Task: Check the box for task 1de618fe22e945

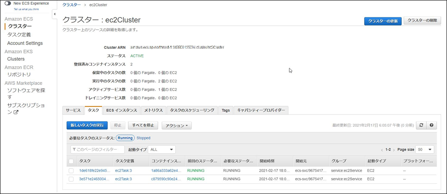Action: 71,171
